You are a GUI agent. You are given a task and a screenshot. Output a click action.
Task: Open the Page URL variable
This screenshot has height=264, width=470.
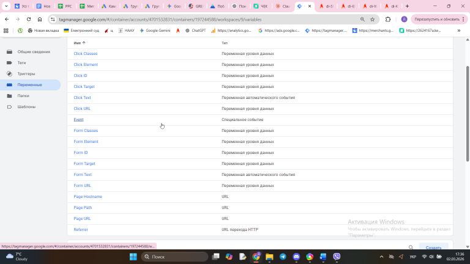82,219
